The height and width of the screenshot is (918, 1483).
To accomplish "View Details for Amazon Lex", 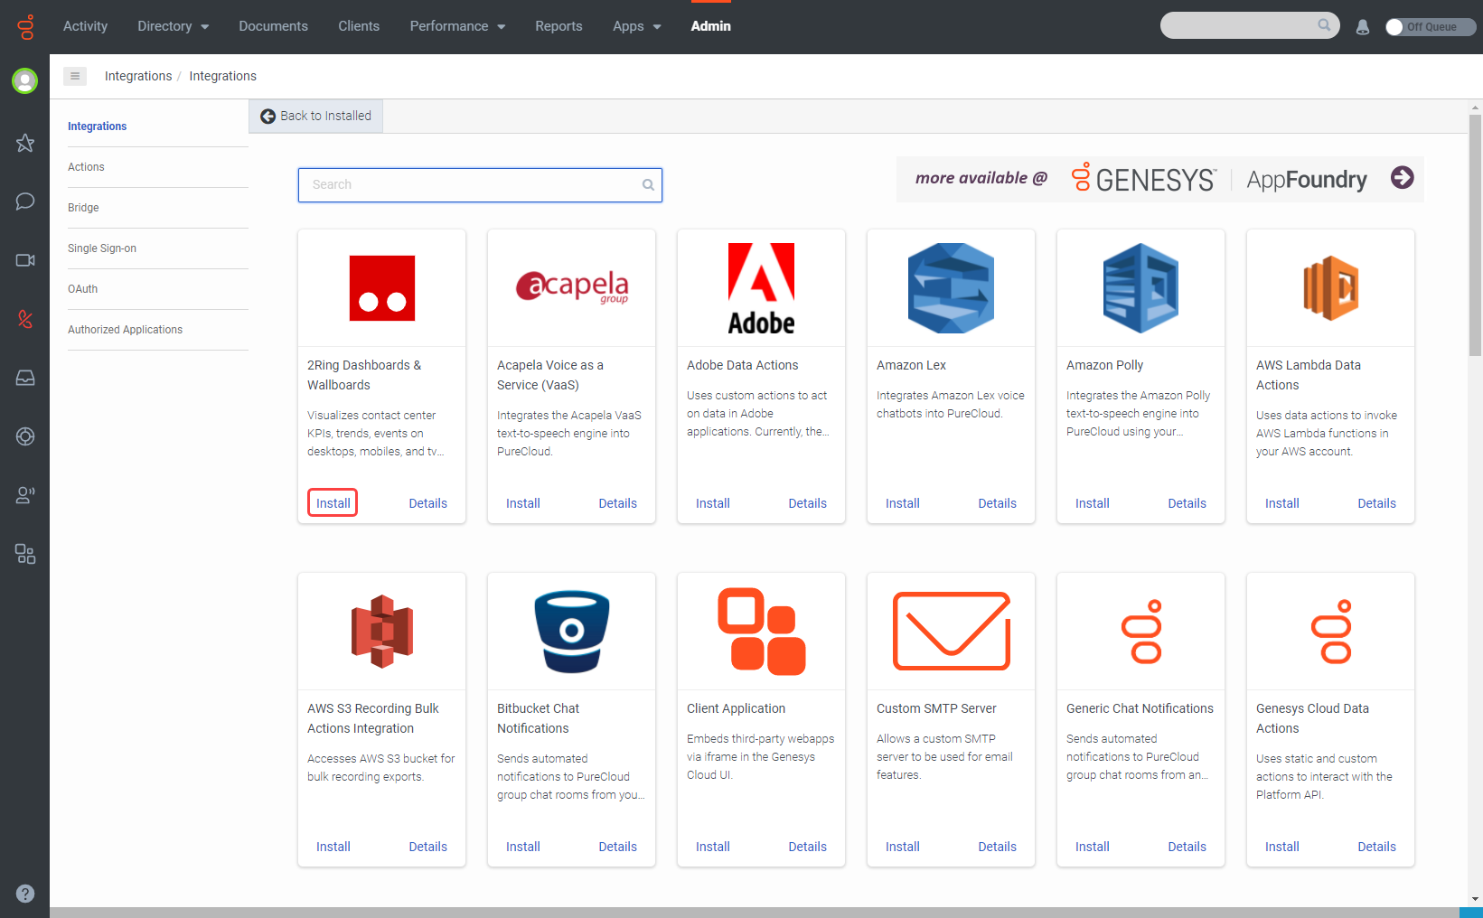I will [x=997, y=503].
